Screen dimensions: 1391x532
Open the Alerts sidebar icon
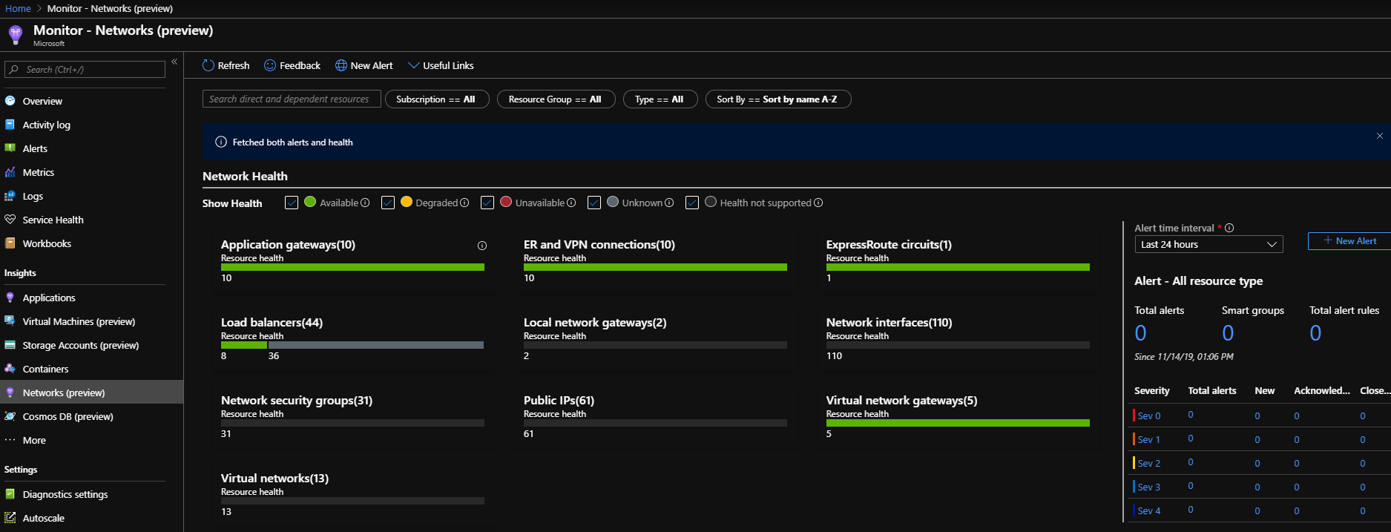point(10,148)
